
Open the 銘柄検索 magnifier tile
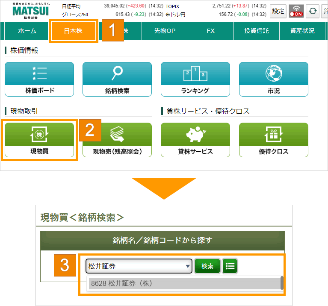(x=117, y=79)
